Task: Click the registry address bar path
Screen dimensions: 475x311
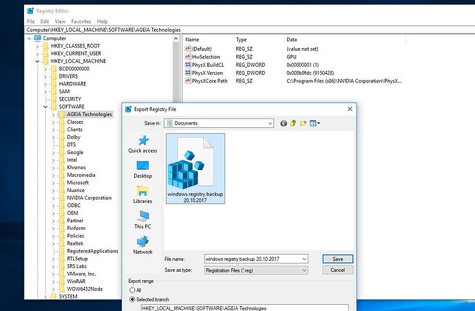Action: [x=103, y=30]
